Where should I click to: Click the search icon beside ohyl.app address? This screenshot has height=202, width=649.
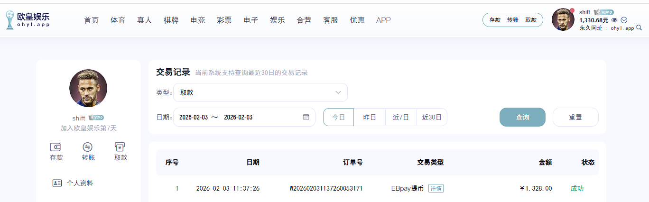(x=639, y=28)
